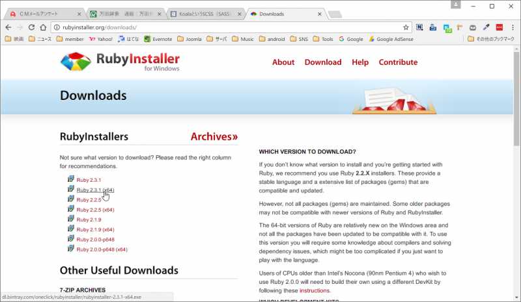Viewport: 521px width, 302px height.
Task: Click the site info icon in the address bar
Action: click(x=57, y=27)
